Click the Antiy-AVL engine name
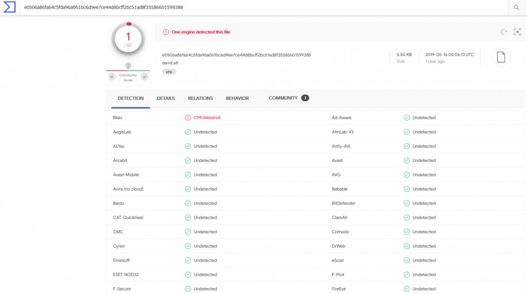This screenshot has height=294, width=527. [342, 146]
